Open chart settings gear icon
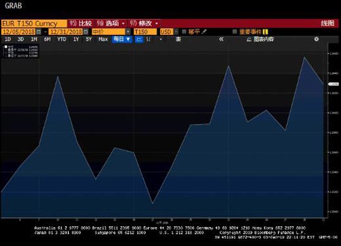This screenshot has height=246, width=341. tap(316, 39)
